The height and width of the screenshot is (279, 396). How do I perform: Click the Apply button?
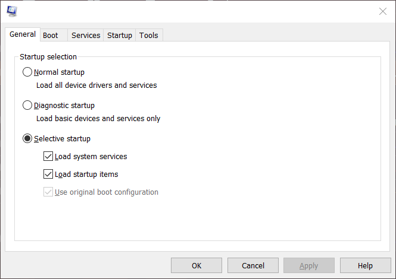309,265
